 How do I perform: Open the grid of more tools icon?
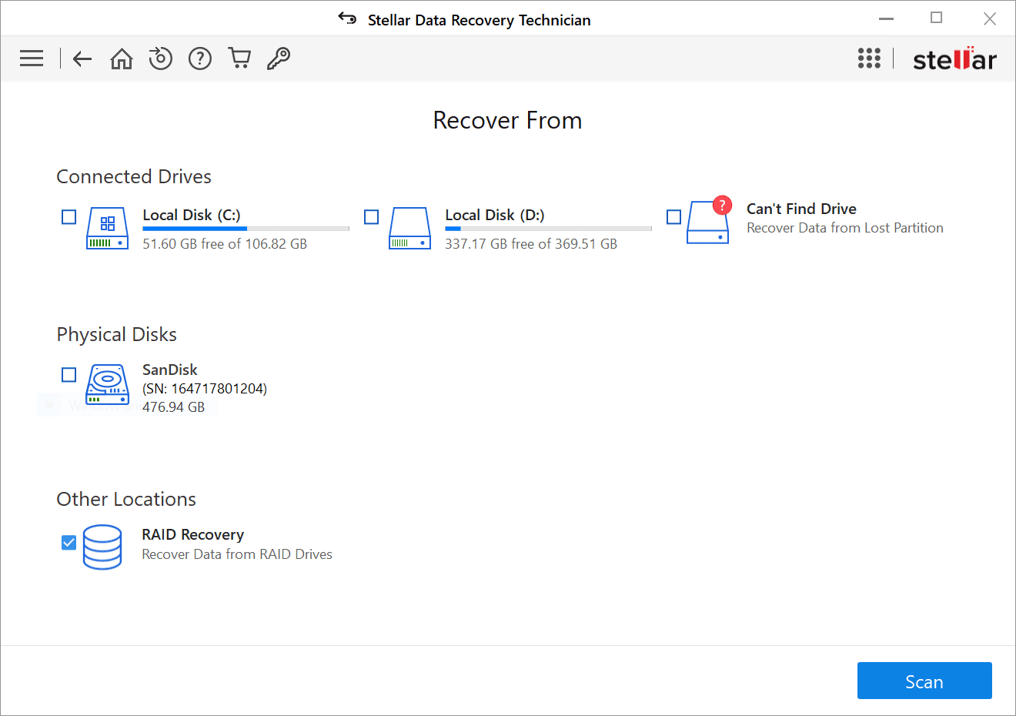click(x=869, y=59)
